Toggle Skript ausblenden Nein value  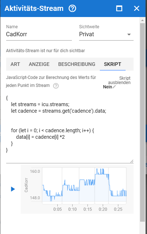(107, 87)
